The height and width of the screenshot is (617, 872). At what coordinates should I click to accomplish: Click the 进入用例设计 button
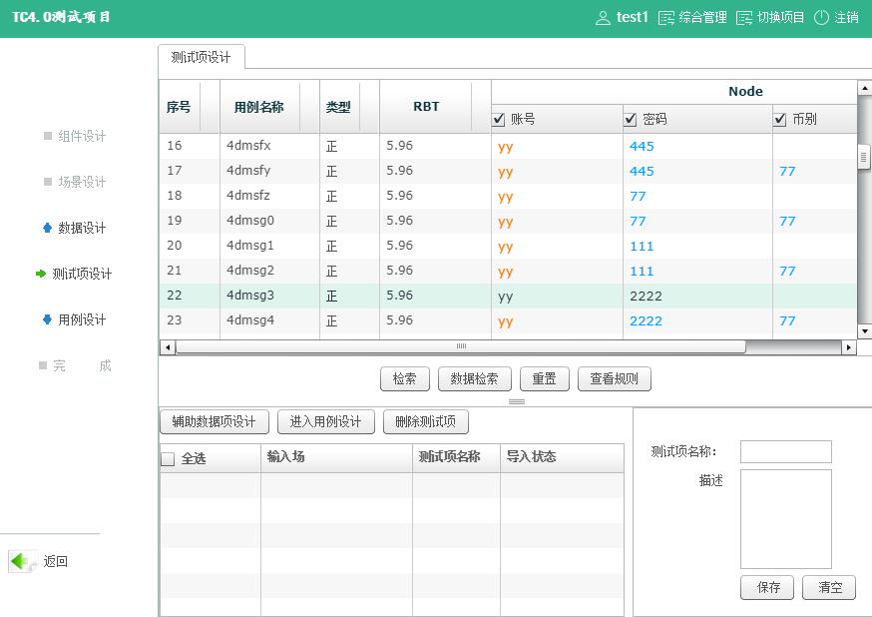pyautogui.click(x=325, y=421)
